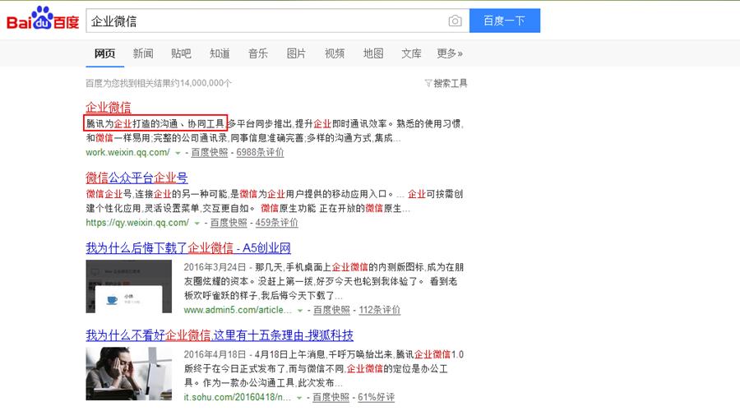Open the 知道 tab
This screenshot has width=740, height=411.
220,53
